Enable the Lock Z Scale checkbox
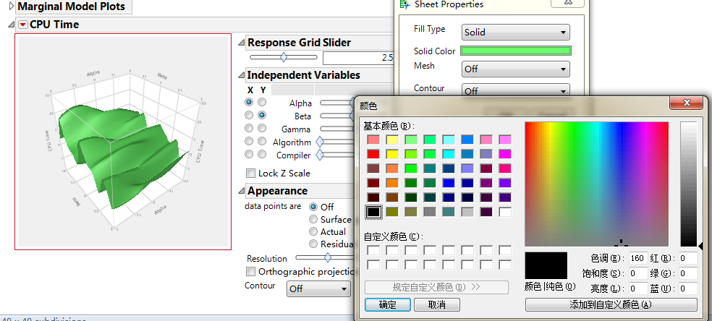The height and width of the screenshot is (321, 712). pos(250,174)
